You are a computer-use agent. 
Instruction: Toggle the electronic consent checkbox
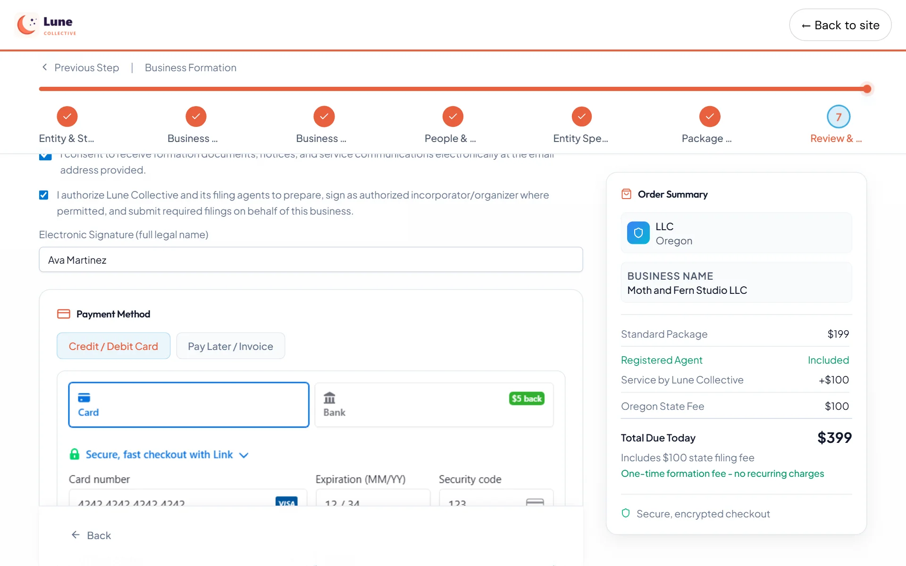click(45, 156)
